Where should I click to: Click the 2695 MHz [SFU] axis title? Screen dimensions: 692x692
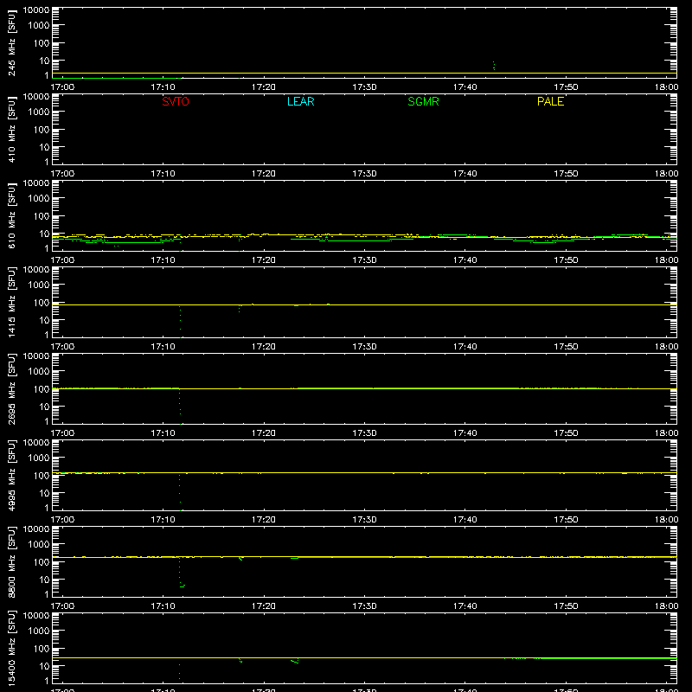(x=11, y=388)
